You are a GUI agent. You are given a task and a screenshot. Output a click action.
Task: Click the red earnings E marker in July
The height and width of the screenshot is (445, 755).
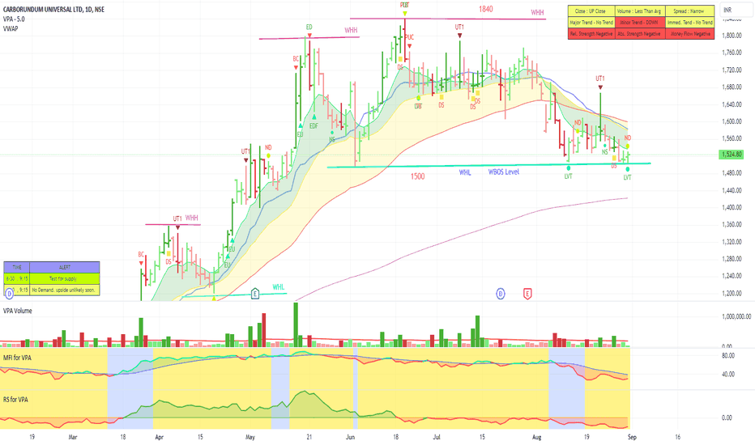[527, 294]
